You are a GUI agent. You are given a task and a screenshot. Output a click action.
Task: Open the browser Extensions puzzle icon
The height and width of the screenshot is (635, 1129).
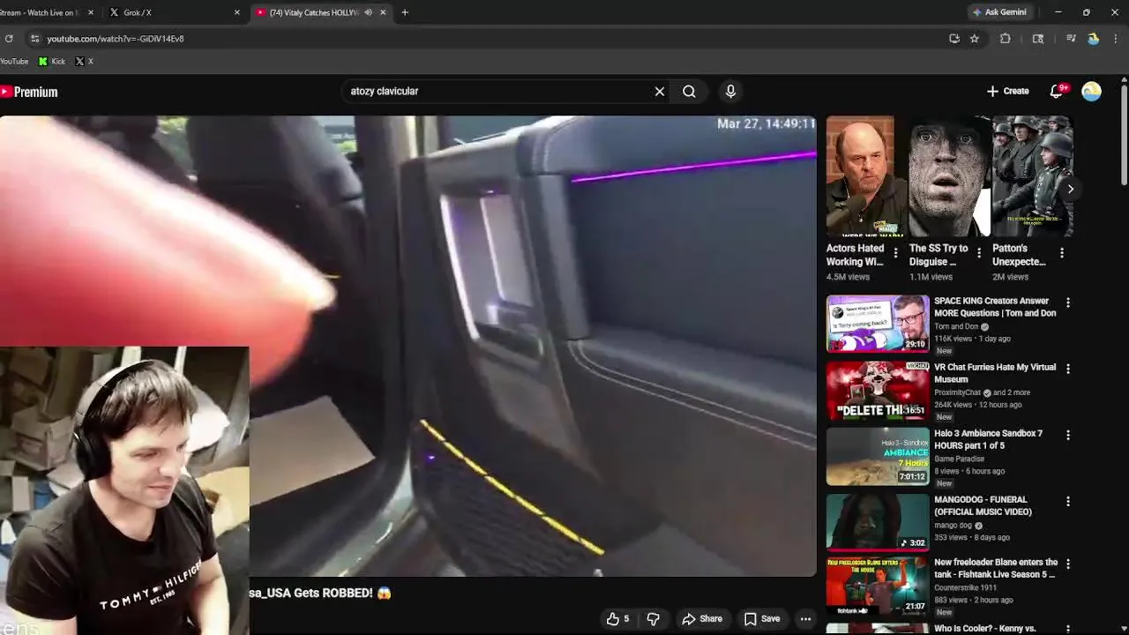(x=1006, y=39)
